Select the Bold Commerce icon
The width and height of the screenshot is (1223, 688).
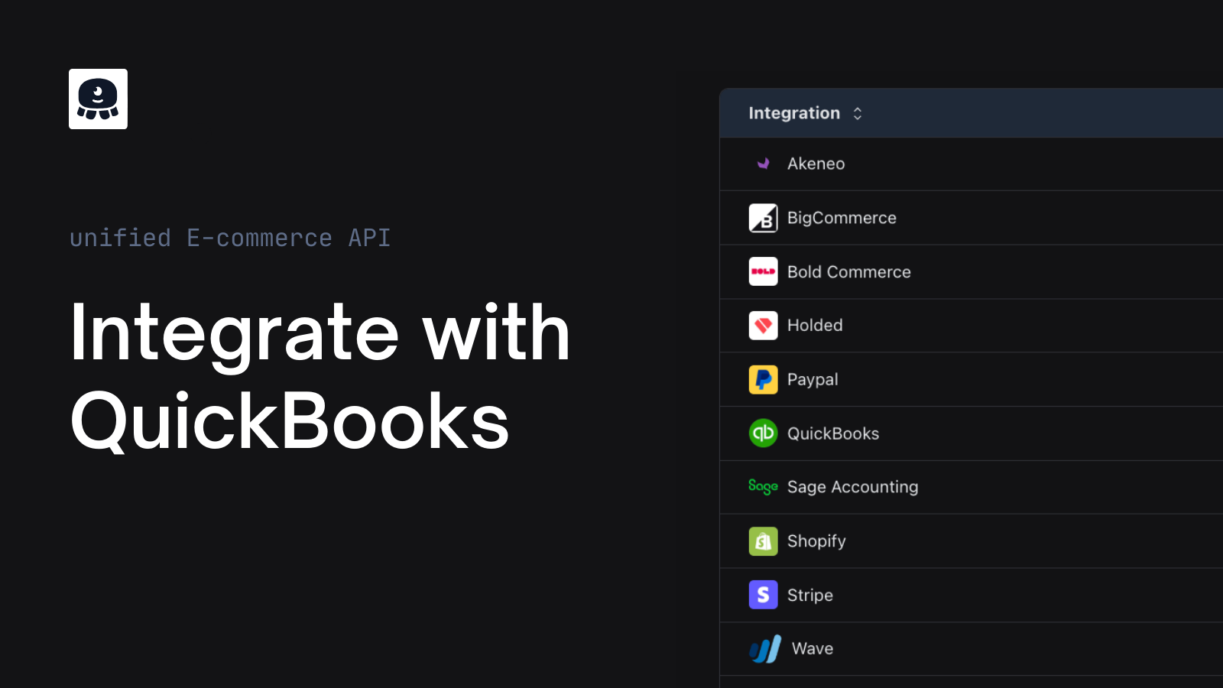(763, 271)
